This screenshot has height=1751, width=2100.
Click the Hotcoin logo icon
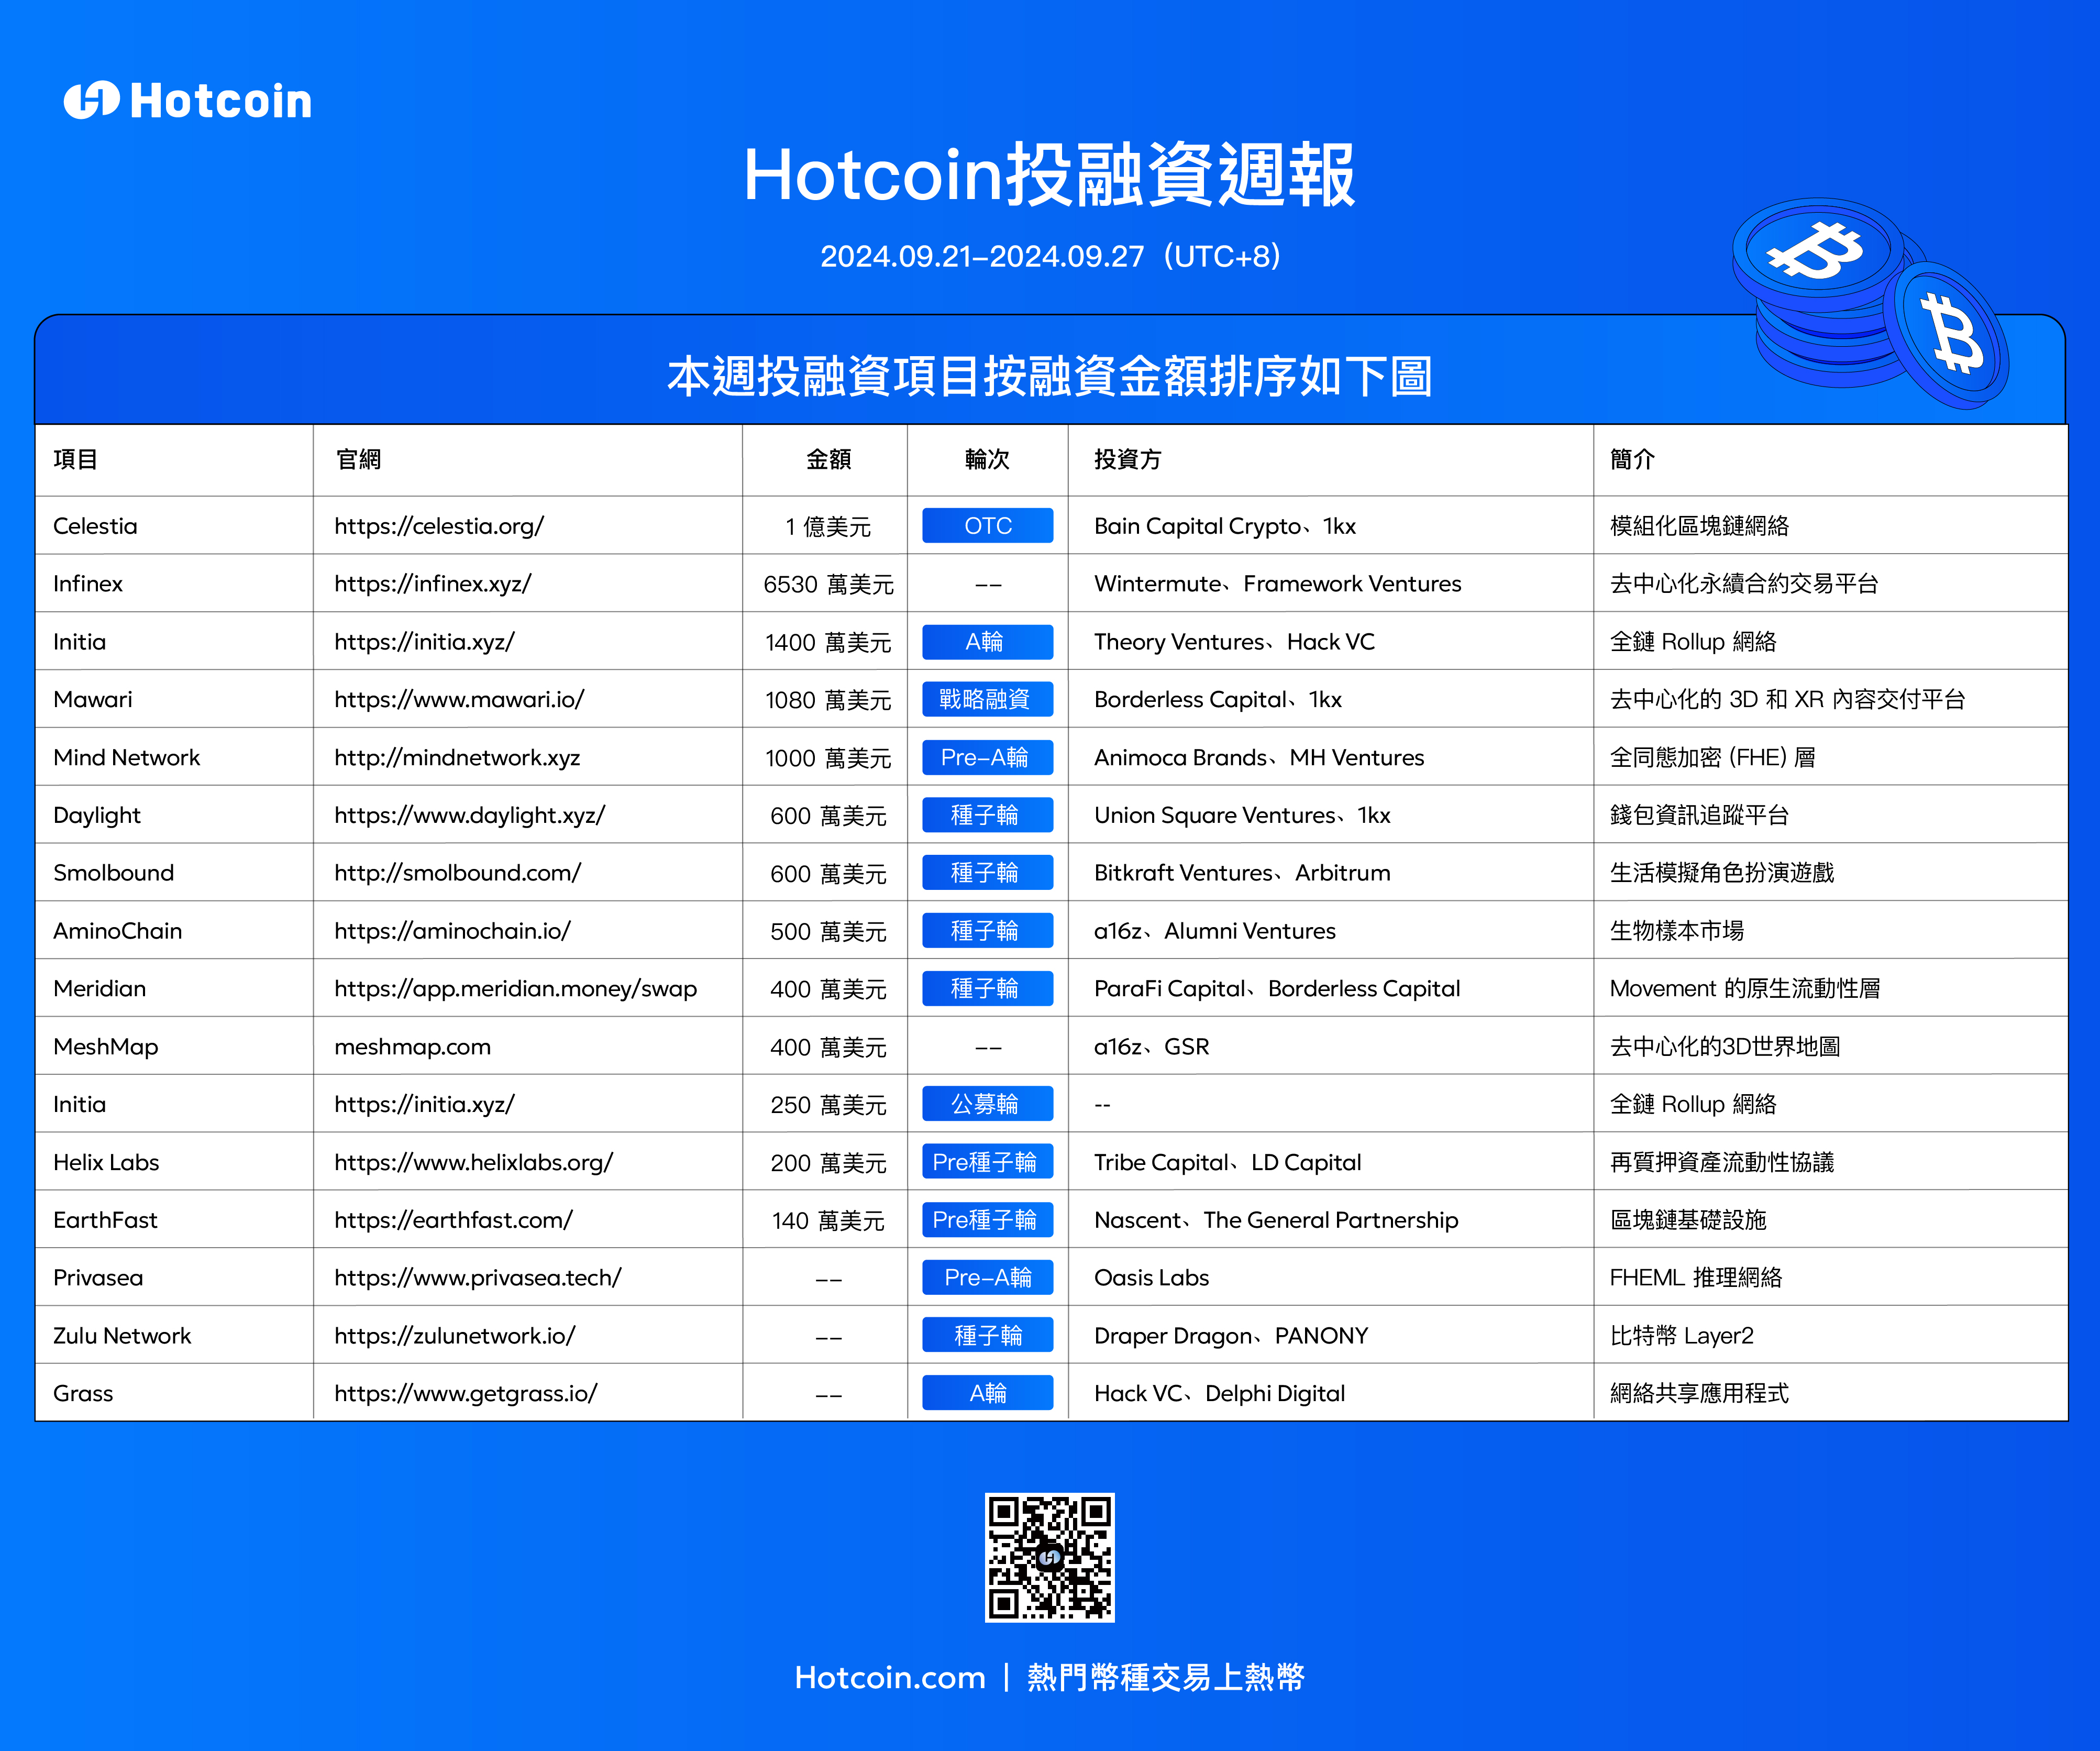point(91,100)
